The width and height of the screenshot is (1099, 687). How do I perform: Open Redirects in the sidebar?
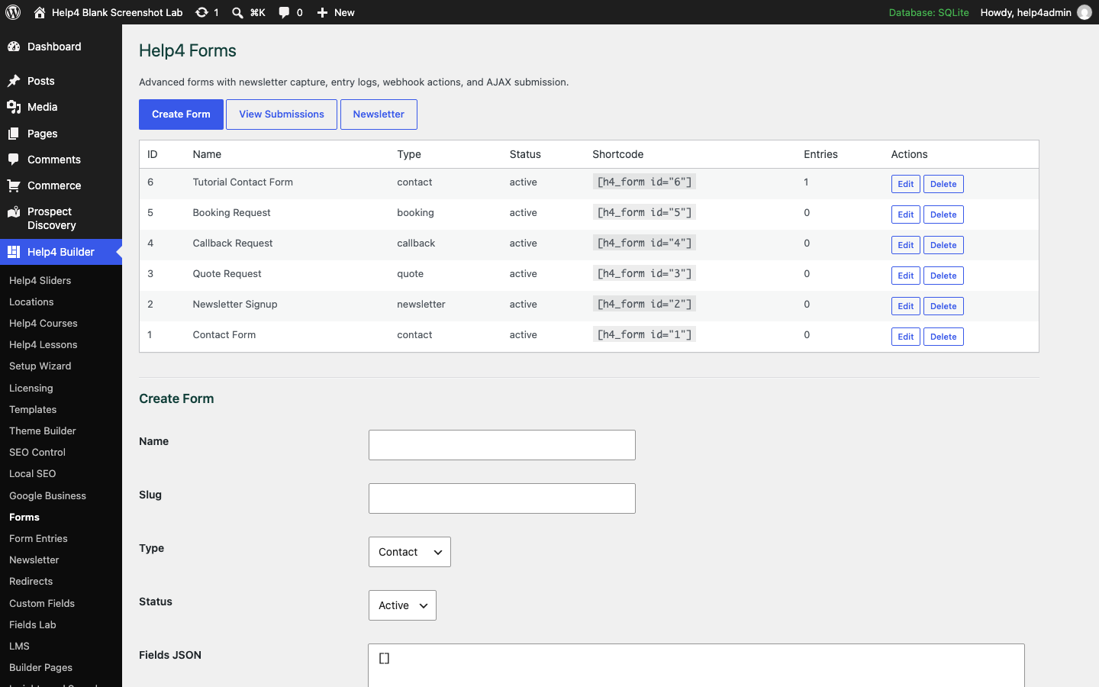pos(31,581)
